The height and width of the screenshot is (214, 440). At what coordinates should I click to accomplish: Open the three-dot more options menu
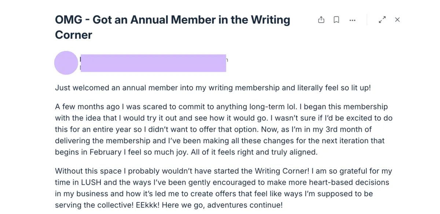(352, 20)
